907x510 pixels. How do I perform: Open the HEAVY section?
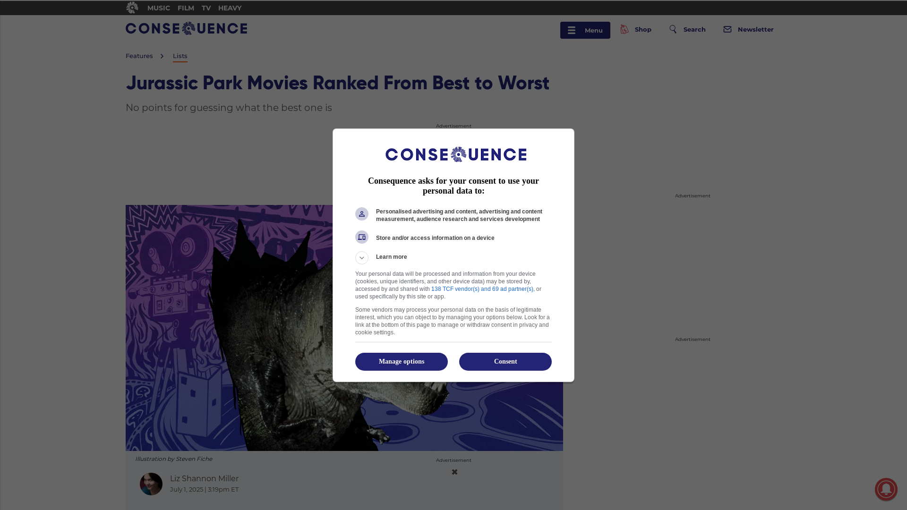(230, 8)
